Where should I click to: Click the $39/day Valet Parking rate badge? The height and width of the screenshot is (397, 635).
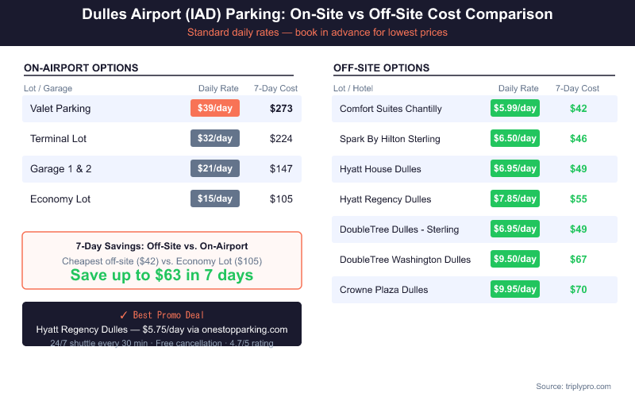215,109
